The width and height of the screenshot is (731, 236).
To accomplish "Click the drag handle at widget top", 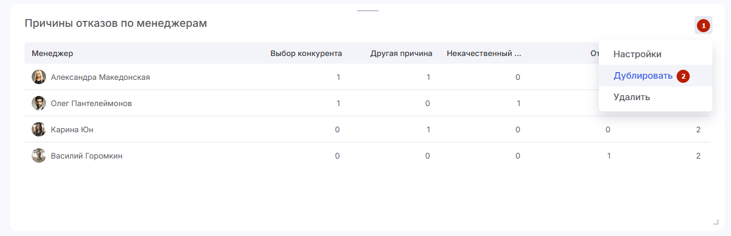I will (368, 11).
